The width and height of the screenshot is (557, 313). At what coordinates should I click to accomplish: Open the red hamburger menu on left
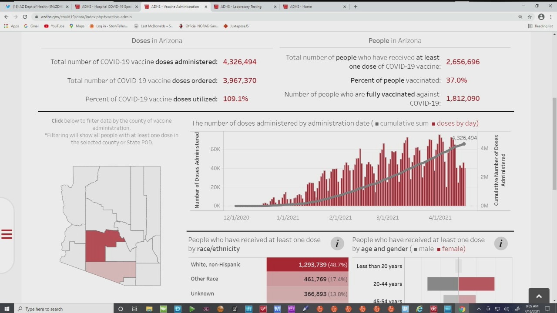[7, 234]
